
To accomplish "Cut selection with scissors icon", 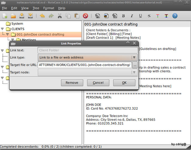I will (x=60, y=16).
